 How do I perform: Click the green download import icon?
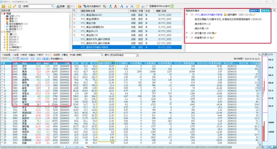coord(110,6)
